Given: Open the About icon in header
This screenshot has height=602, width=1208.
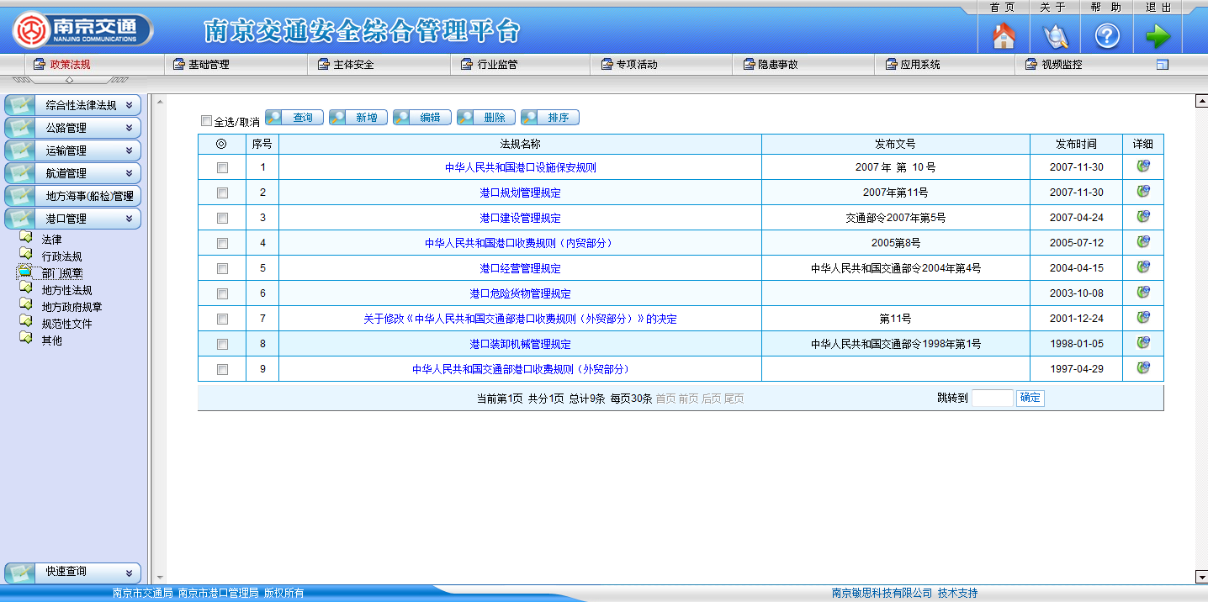Looking at the screenshot, I should 1055,36.
